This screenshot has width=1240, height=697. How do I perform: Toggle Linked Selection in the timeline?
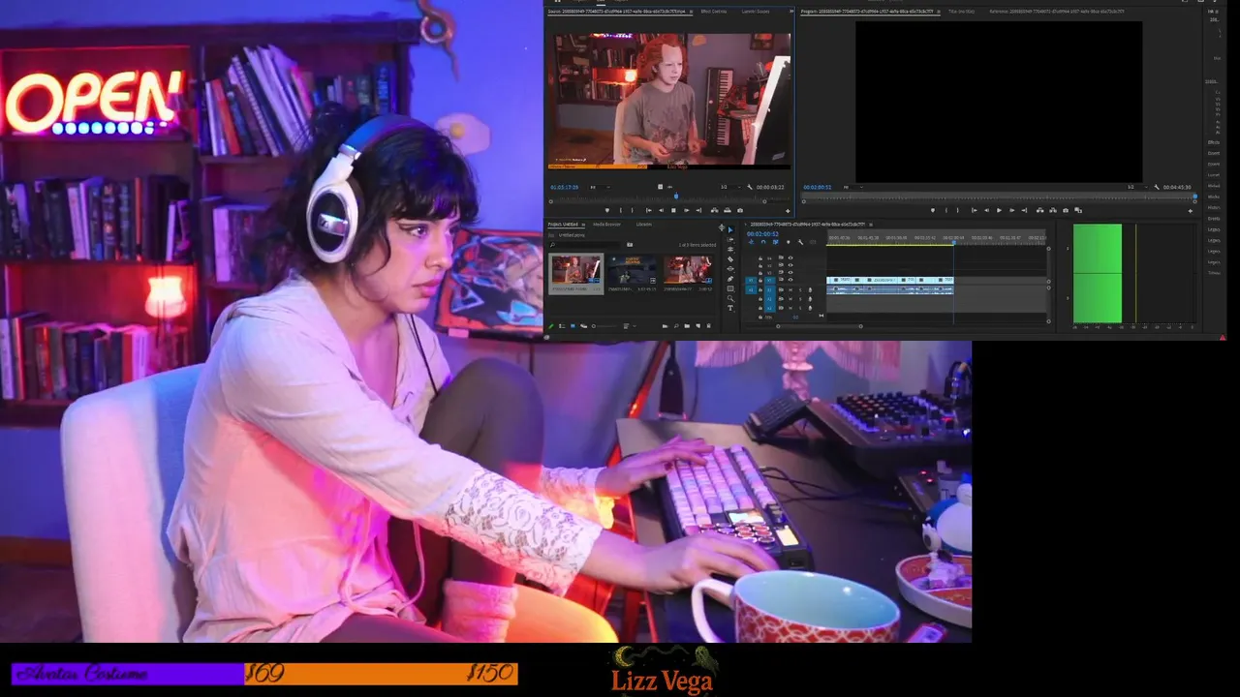pyautogui.click(x=775, y=242)
